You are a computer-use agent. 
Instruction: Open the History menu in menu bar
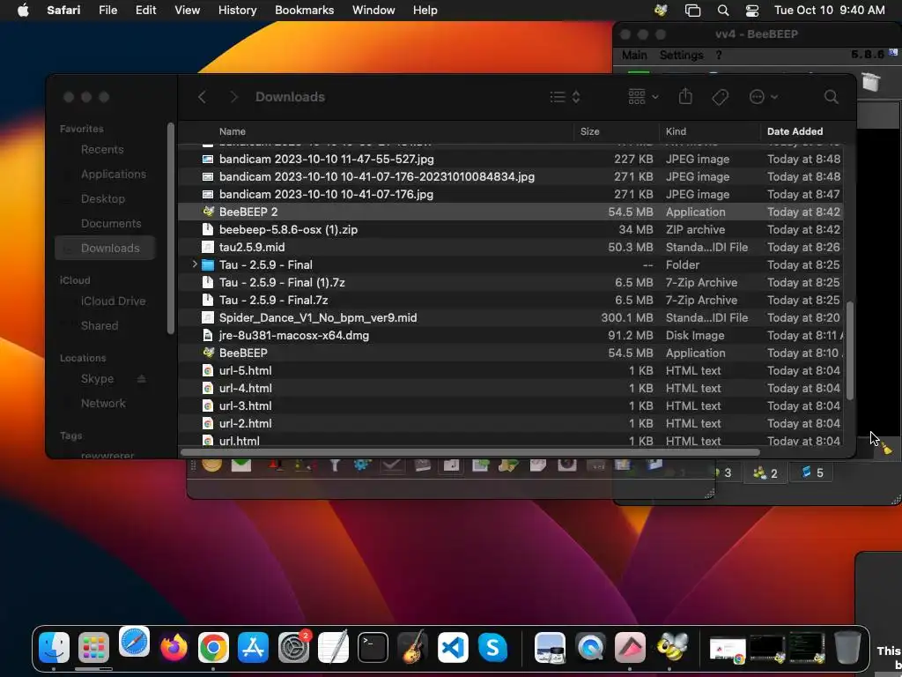tap(237, 11)
